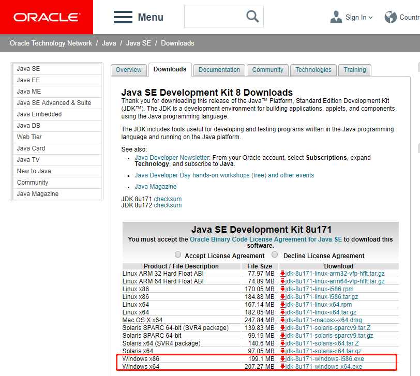Click the Java breadcrumb link
This screenshot has width=420, height=376.
[x=109, y=43]
